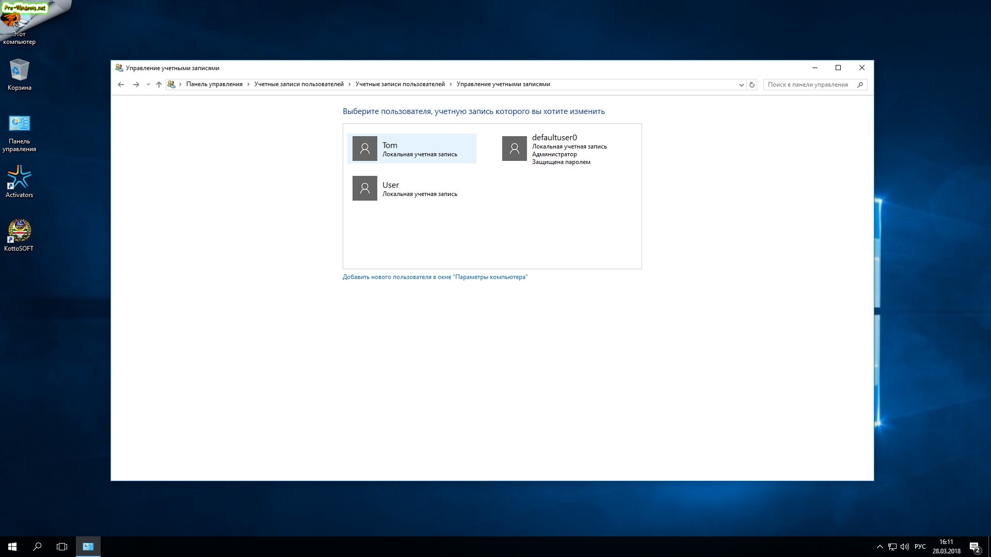Click the Forward navigation arrow

pyautogui.click(x=136, y=85)
